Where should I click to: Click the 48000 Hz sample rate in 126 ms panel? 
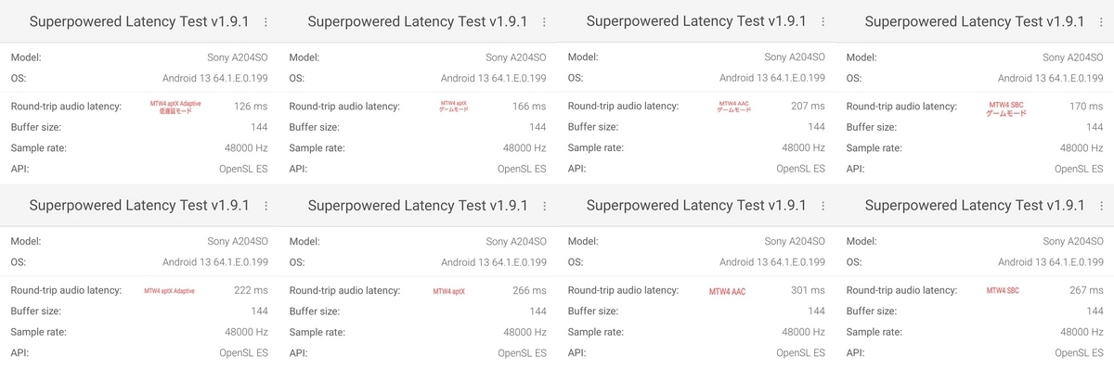tap(246, 147)
